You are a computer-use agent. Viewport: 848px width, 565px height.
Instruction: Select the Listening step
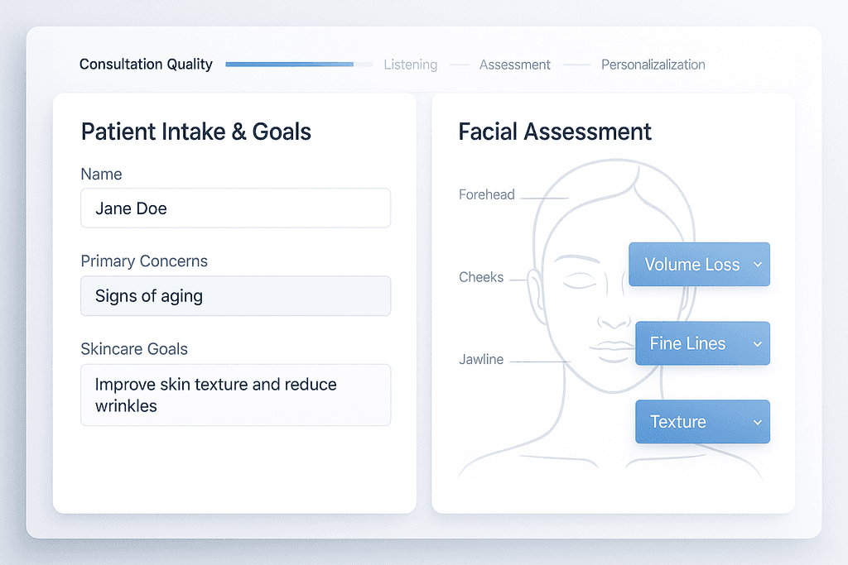pyautogui.click(x=411, y=65)
